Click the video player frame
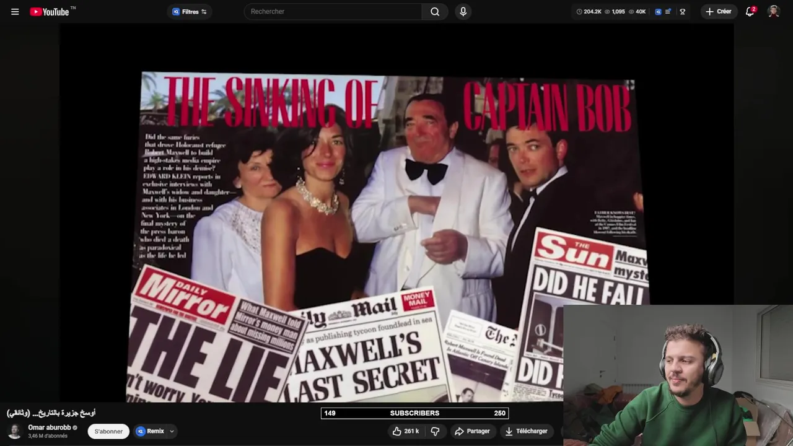The height and width of the screenshot is (446, 793). 396,214
